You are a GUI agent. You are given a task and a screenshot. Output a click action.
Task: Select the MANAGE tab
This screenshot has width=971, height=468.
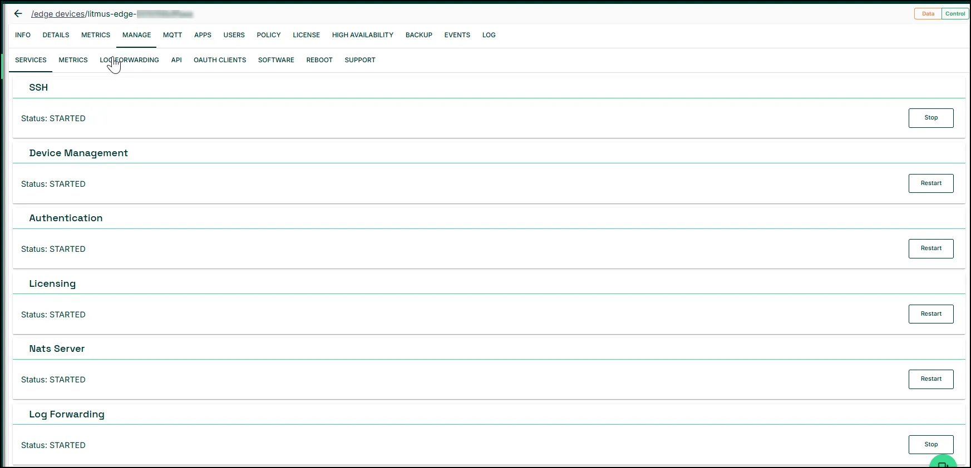pyautogui.click(x=137, y=35)
